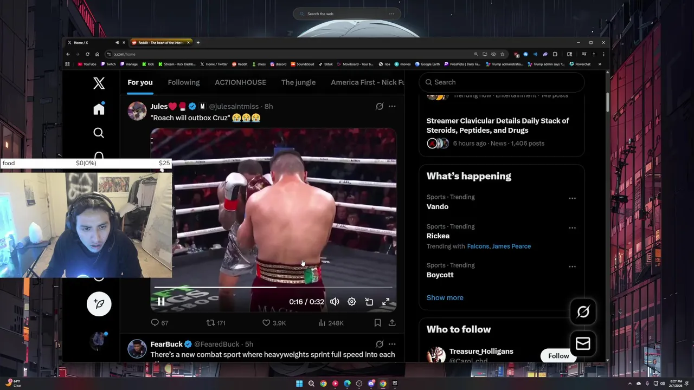Viewport: 694px width, 390px height.
Task: Open Microsoft Edge from the taskbar
Action: click(347, 383)
